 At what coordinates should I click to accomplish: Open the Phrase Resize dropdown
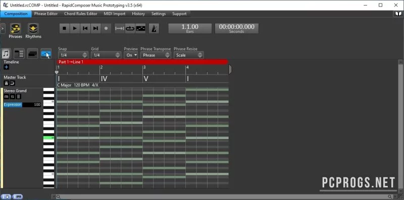pyautogui.click(x=188, y=55)
